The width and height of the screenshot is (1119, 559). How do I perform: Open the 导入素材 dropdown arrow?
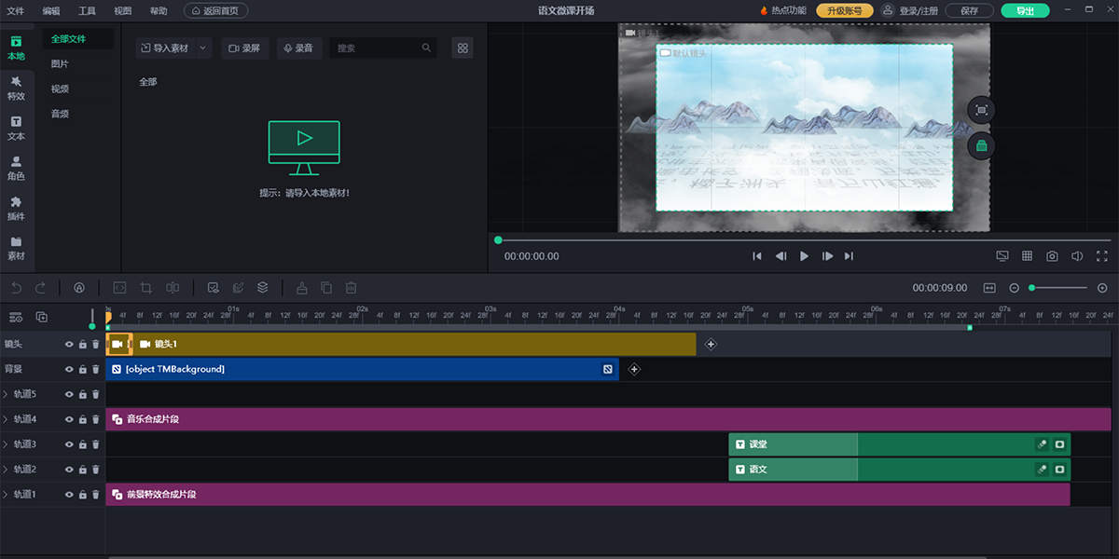pyautogui.click(x=203, y=48)
